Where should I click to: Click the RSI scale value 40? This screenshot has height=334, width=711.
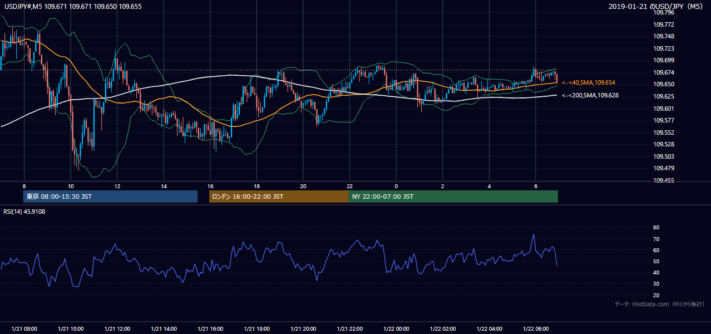(x=656, y=272)
